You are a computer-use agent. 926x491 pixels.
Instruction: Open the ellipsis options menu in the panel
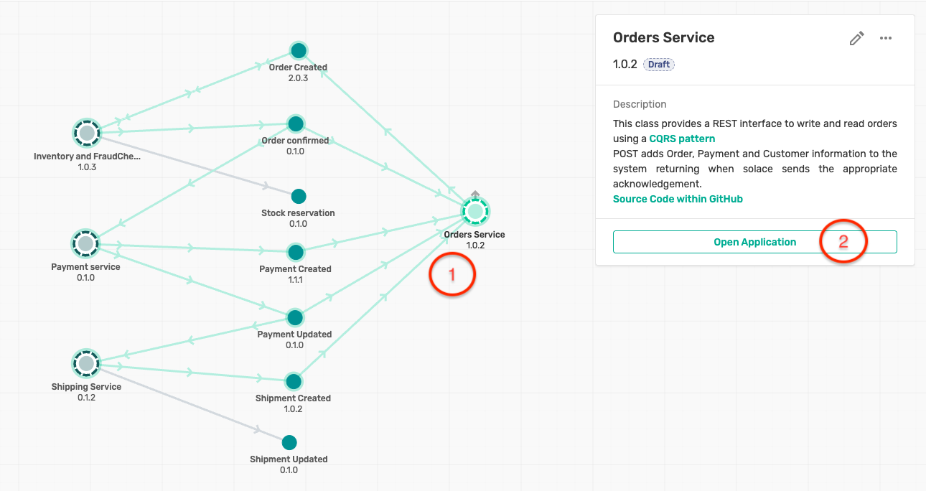[x=885, y=38]
